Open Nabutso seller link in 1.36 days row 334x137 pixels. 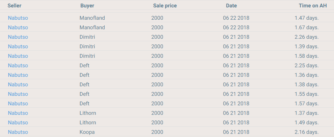tap(18, 75)
